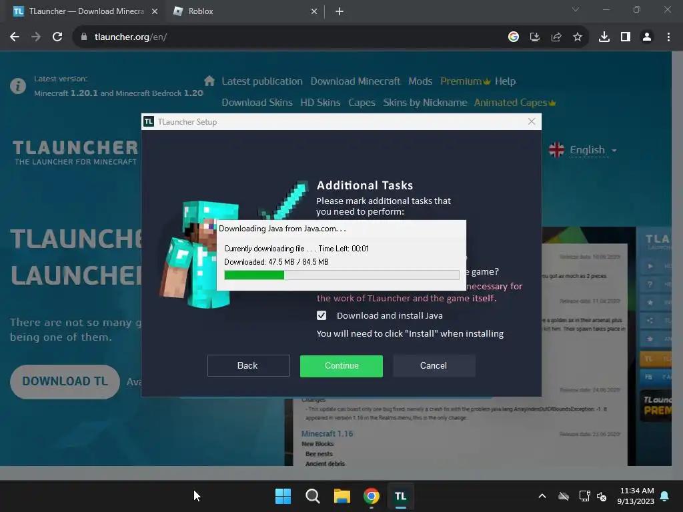Click the green Continue button
This screenshot has width=683, height=512.
pyautogui.click(x=341, y=366)
